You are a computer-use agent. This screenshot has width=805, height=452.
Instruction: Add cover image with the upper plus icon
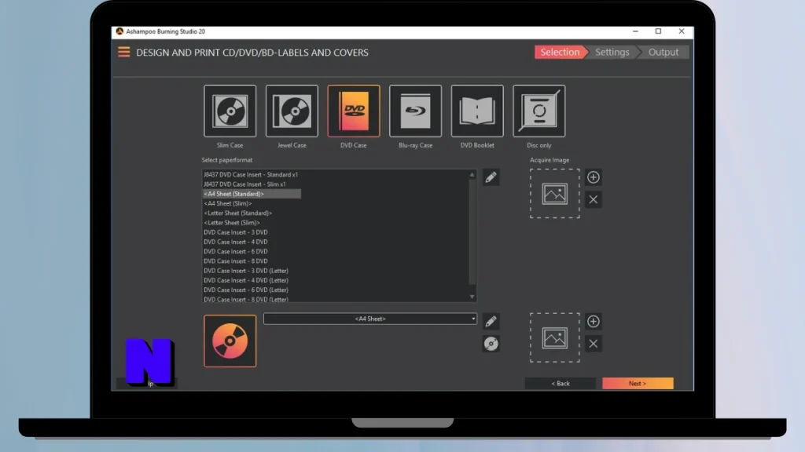pos(593,177)
